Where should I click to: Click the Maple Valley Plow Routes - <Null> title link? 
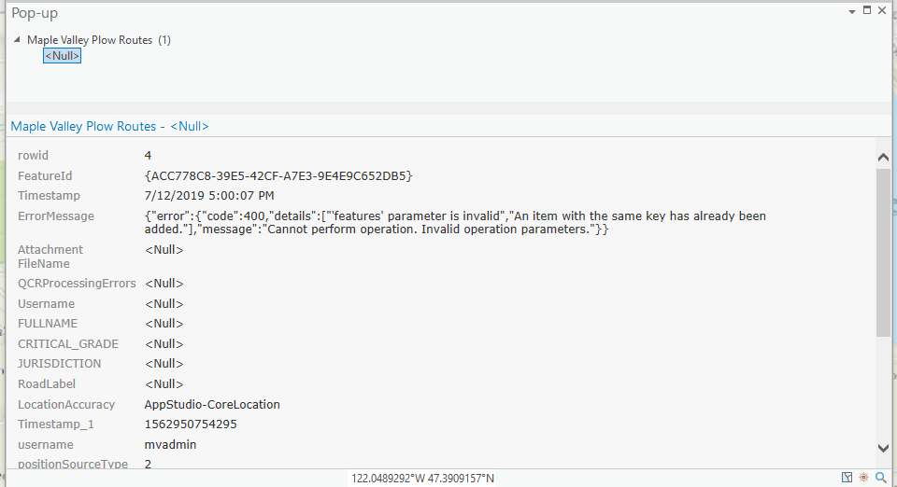click(109, 126)
